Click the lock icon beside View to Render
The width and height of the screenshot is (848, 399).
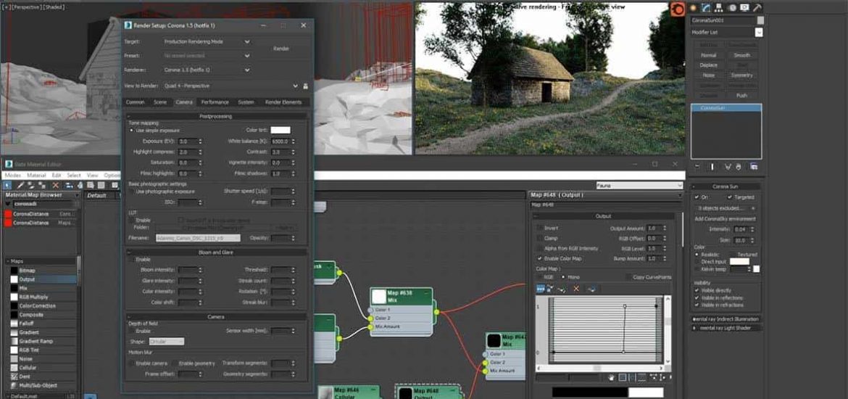pyautogui.click(x=305, y=86)
